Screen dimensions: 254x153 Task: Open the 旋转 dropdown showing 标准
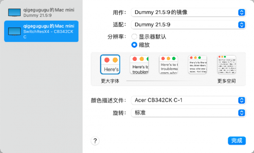188,113
